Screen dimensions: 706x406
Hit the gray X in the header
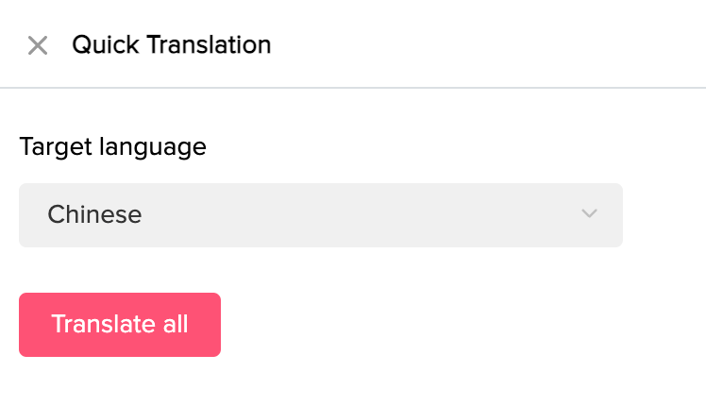point(38,45)
